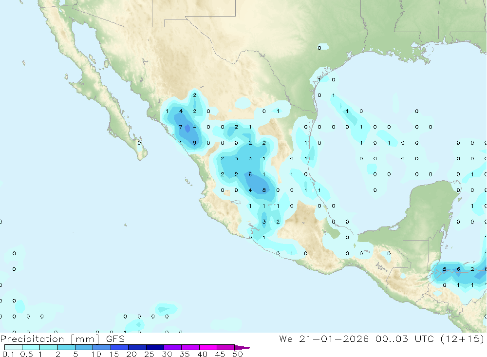Click the map value "7" near the Pacific coast

181,127
